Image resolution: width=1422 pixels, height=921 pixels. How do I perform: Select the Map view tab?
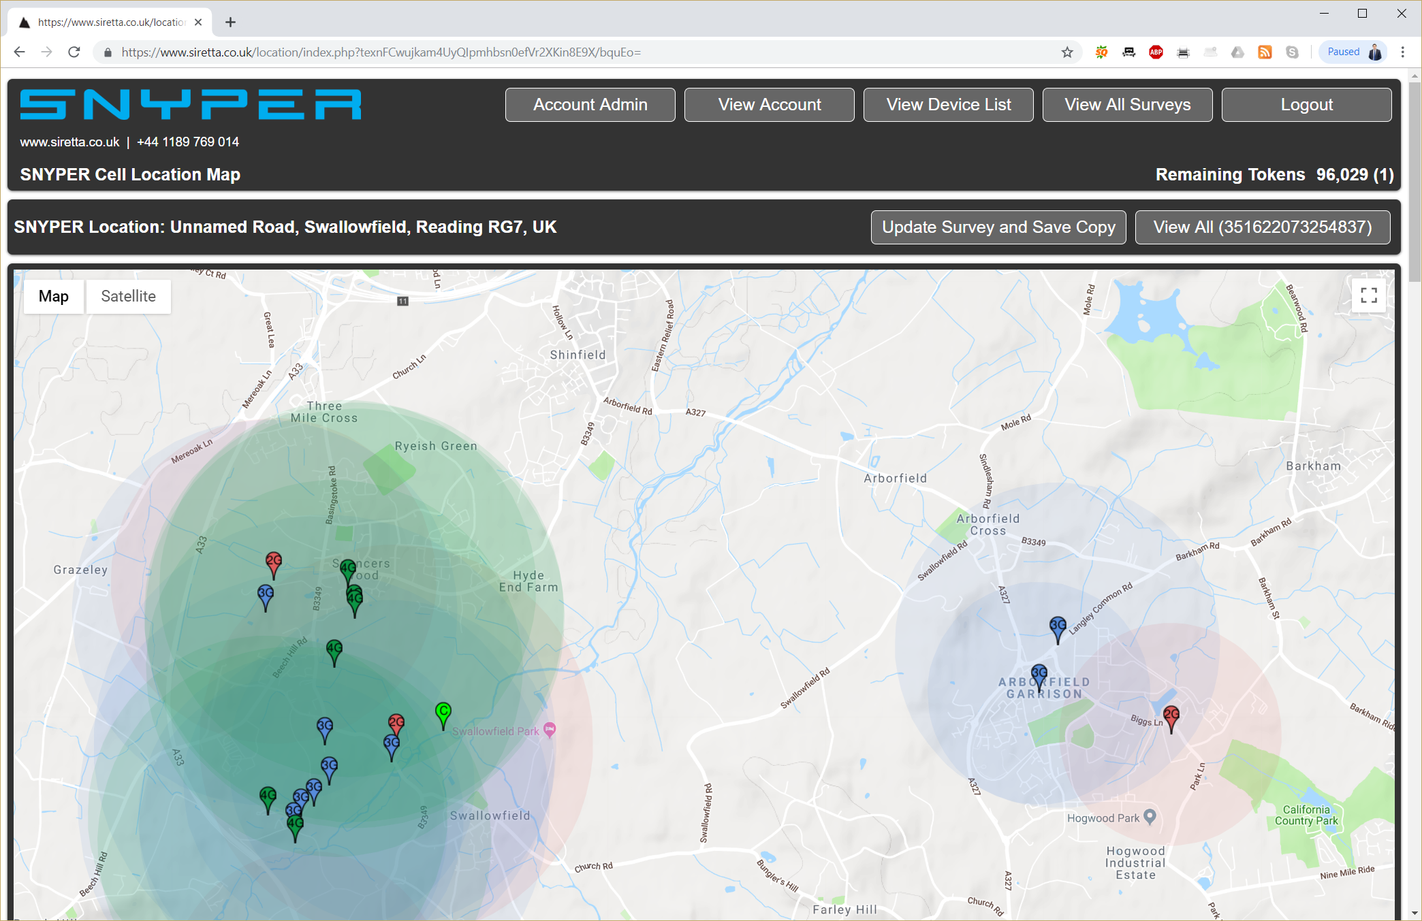[54, 296]
